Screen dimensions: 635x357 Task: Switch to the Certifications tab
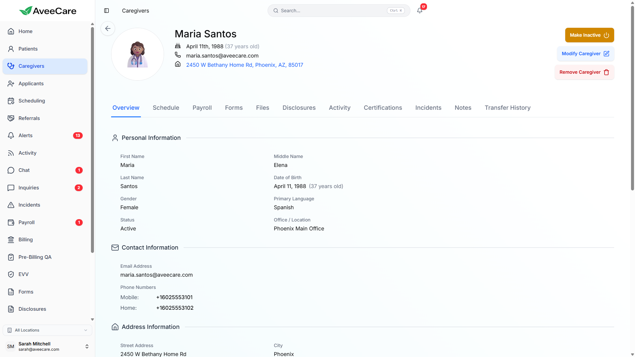pos(383,108)
